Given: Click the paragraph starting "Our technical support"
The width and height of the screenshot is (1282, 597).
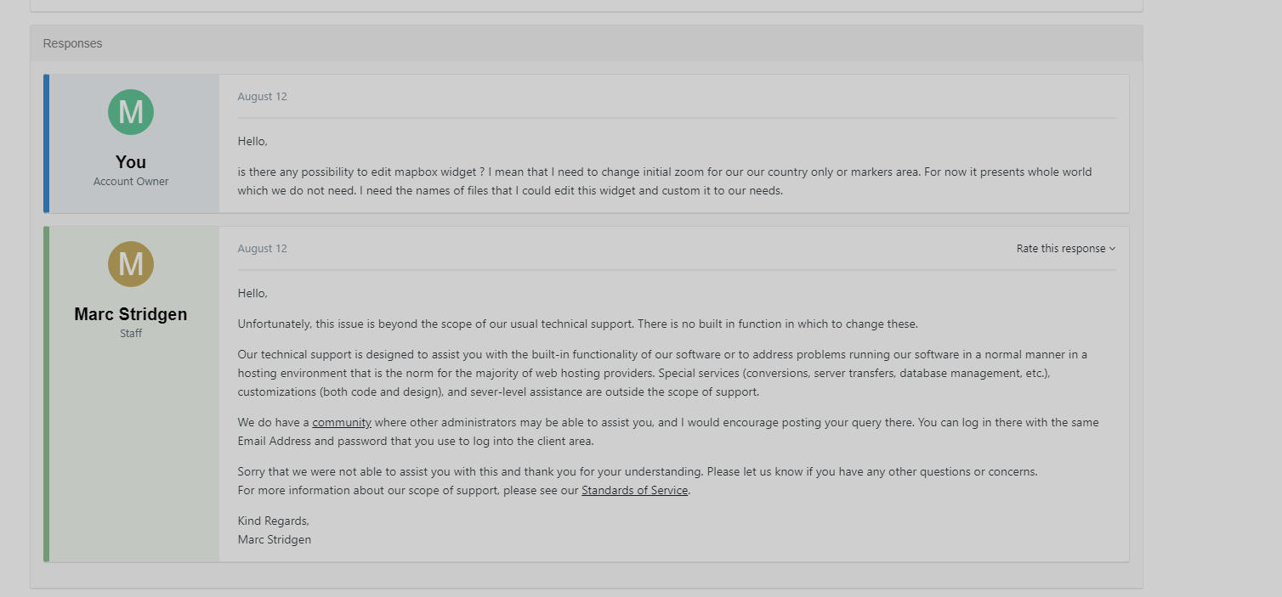Looking at the screenshot, I should pos(662,373).
